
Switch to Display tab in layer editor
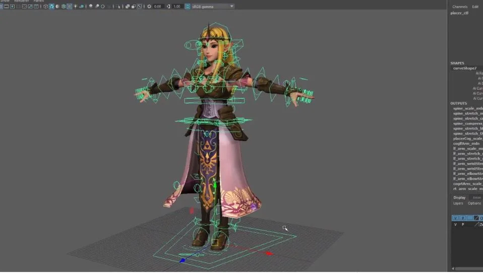click(x=459, y=197)
